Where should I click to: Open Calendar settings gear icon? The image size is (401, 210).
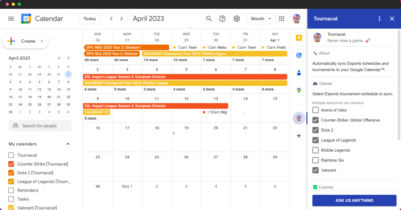(x=237, y=19)
